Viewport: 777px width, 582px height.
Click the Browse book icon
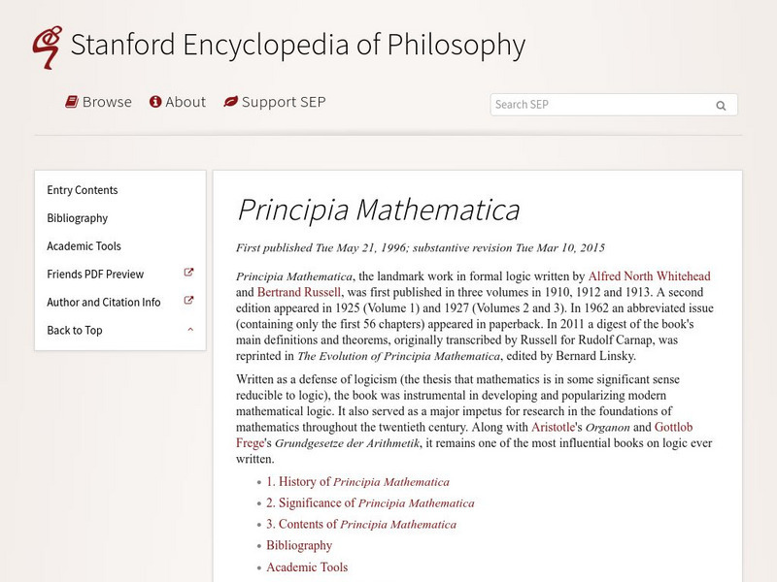click(72, 102)
